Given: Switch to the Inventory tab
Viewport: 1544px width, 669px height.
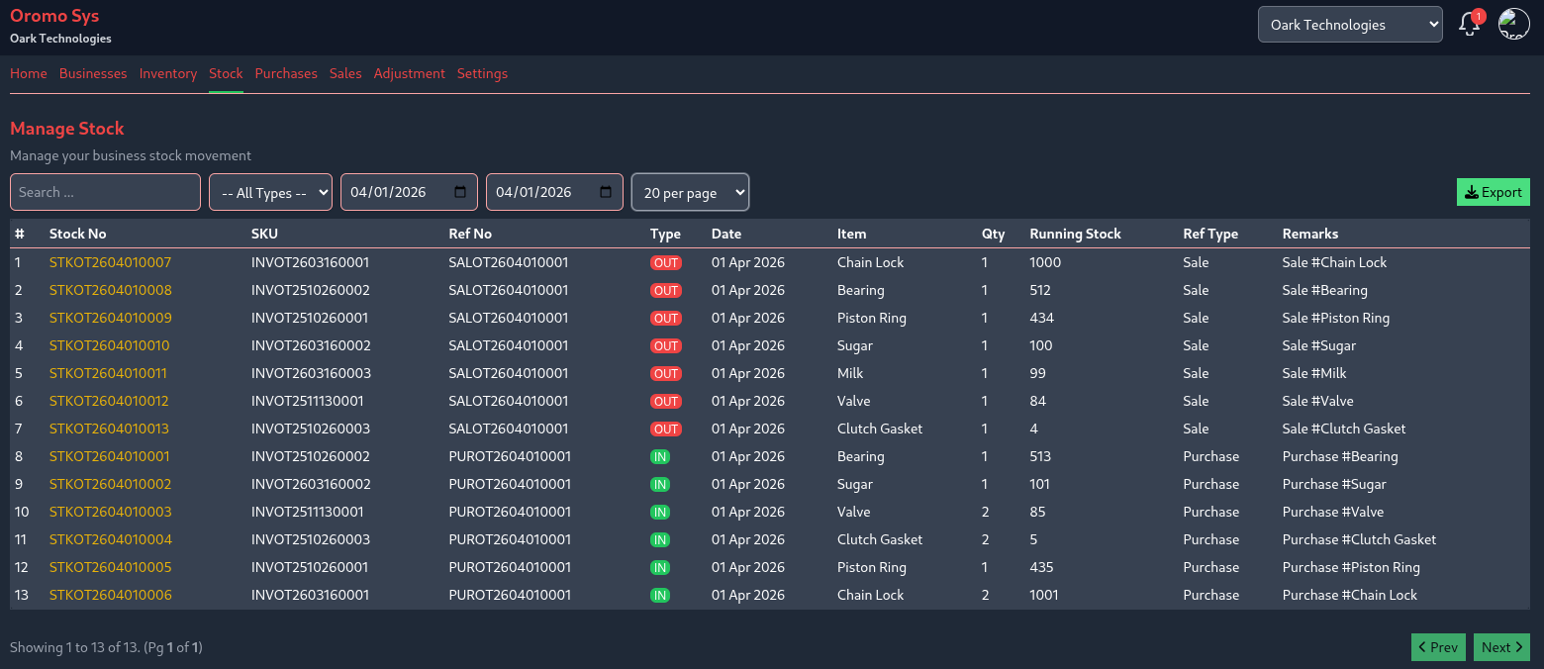Looking at the screenshot, I should pos(168,73).
